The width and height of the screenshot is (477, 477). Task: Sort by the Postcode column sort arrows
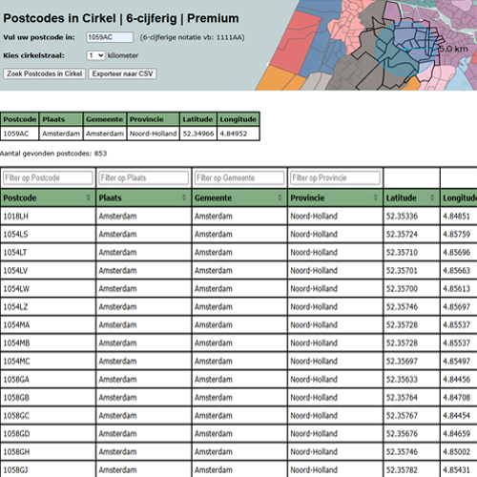click(x=89, y=197)
